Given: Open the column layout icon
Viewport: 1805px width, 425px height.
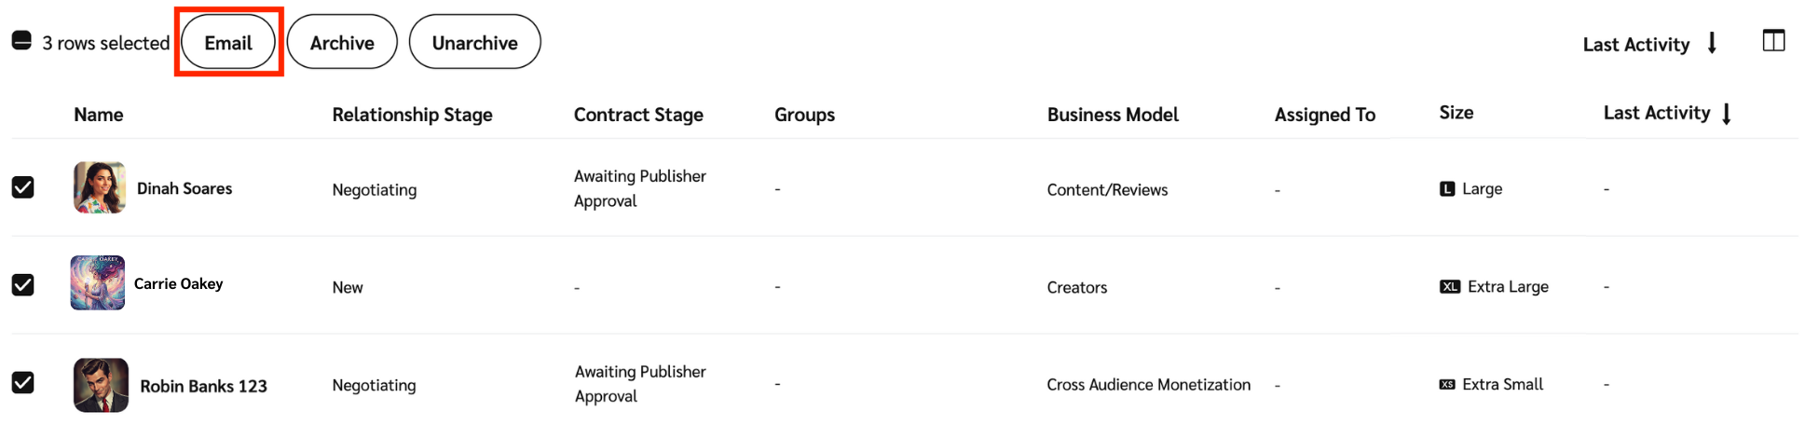Looking at the screenshot, I should point(1773,41).
